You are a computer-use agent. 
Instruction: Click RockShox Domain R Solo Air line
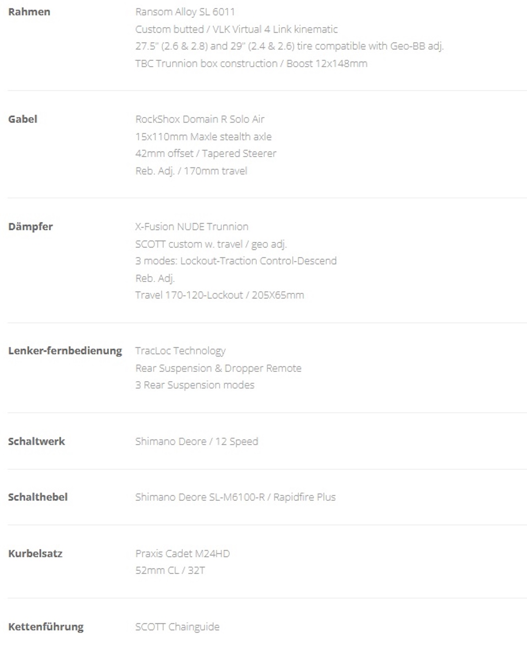click(x=200, y=119)
